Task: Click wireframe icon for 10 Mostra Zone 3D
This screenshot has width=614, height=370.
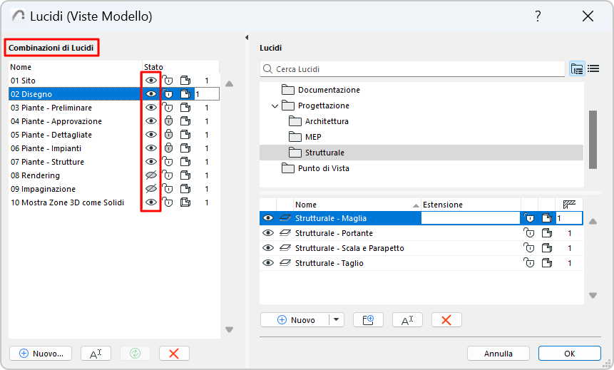Action: point(185,202)
